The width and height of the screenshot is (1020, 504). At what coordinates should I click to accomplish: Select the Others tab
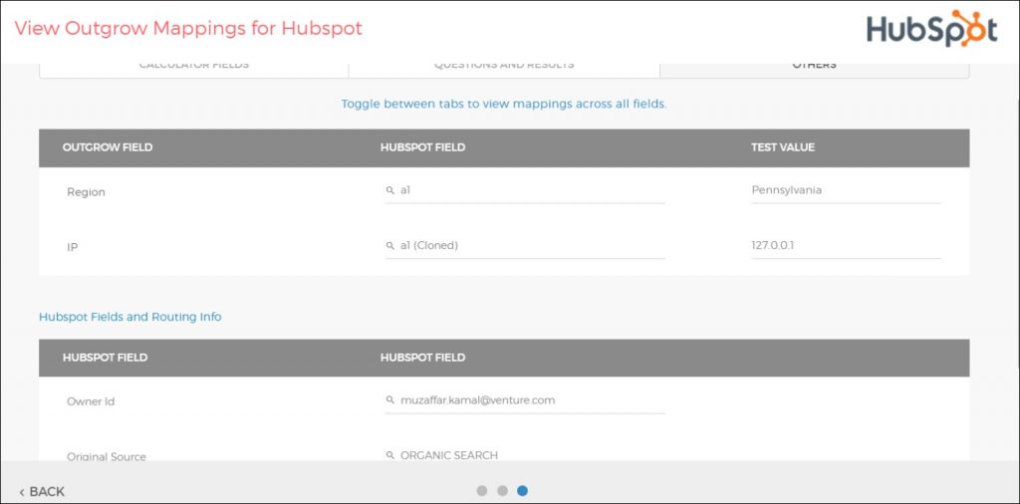click(x=814, y=67)
